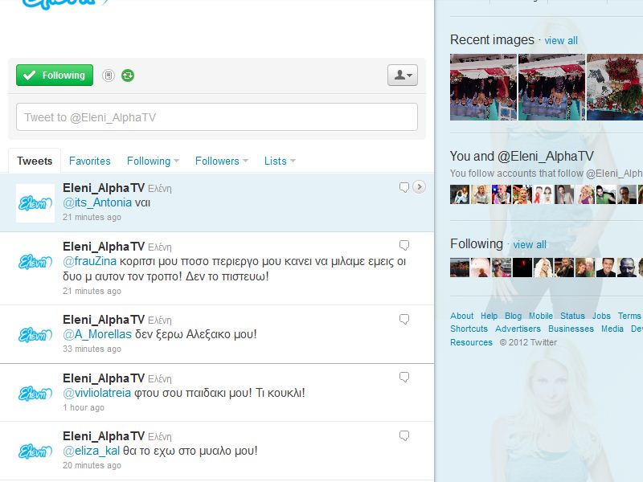Viewport: 643px width, 482px height.
Task: Check the Status footer link
Action: (x=572, y=316)
